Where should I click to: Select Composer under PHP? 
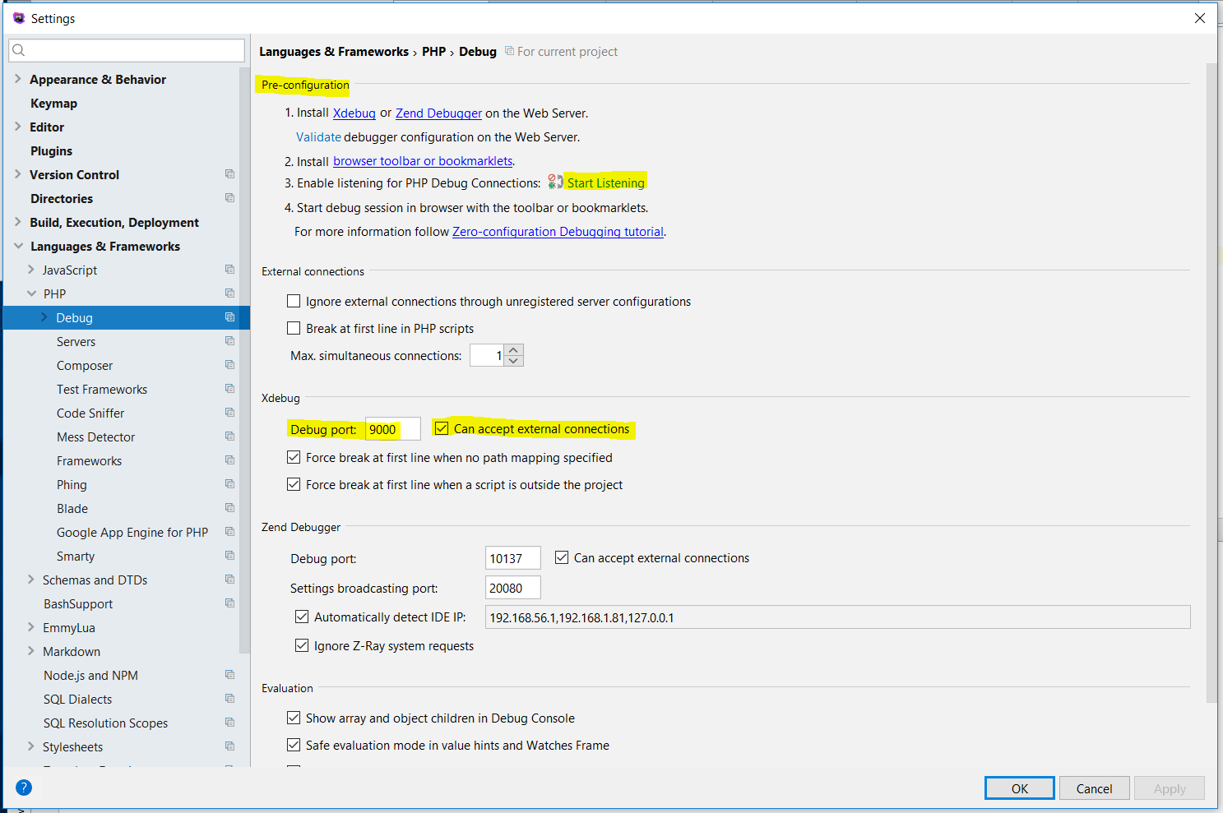(x=85, y=365)
